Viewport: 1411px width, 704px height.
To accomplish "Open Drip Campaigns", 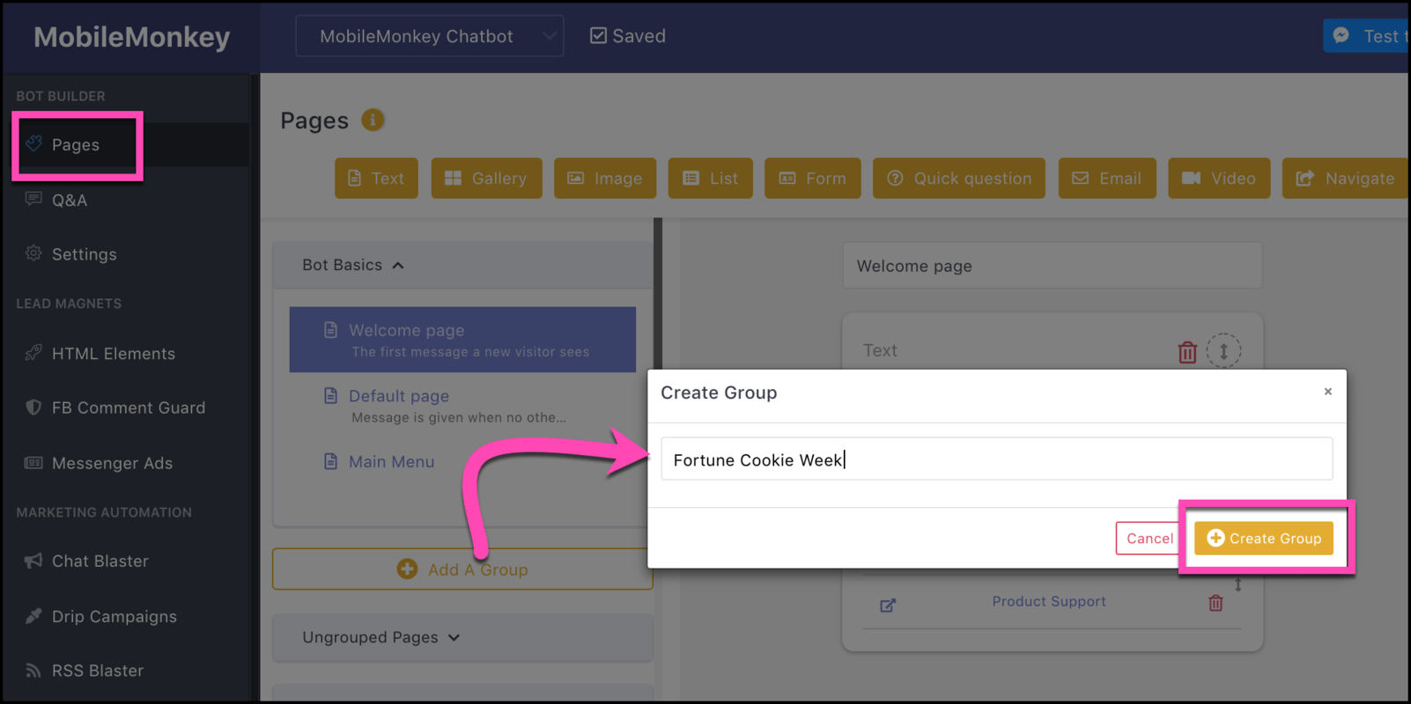I will click(x=101, y=617).
